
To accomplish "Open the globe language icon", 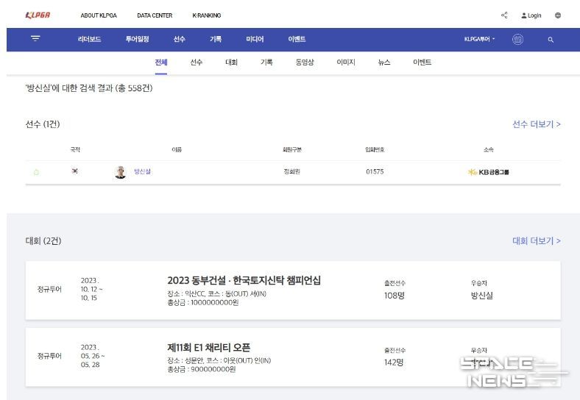I will [x=558, y=15].
